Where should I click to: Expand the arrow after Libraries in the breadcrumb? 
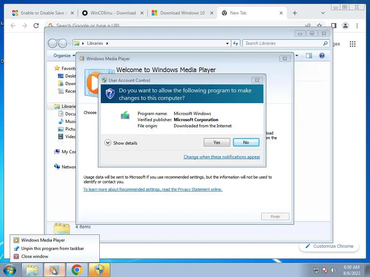click(x=107, y=43)
